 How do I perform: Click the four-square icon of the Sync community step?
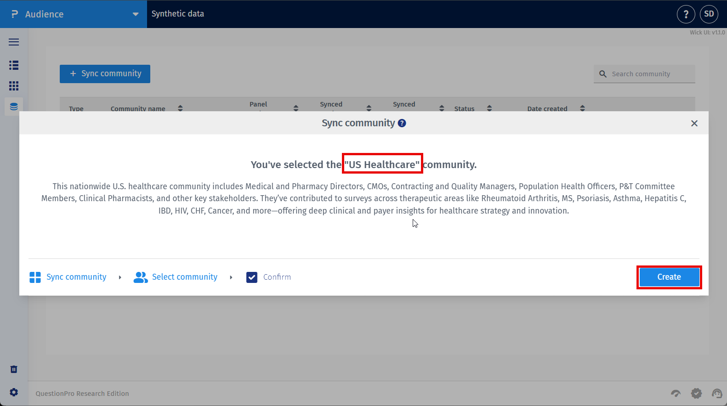(35, 277)
